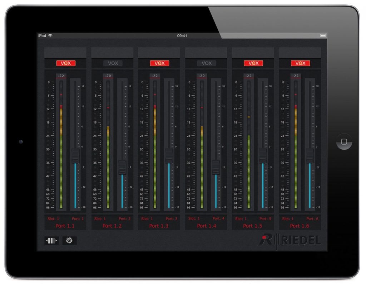The height and width of the screenshot is (284, 366).
Task: Turn off VOX for Port 1.3
Action: [x=159, y=63]
